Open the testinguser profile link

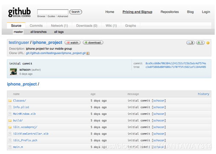click(x=19, y=42)
